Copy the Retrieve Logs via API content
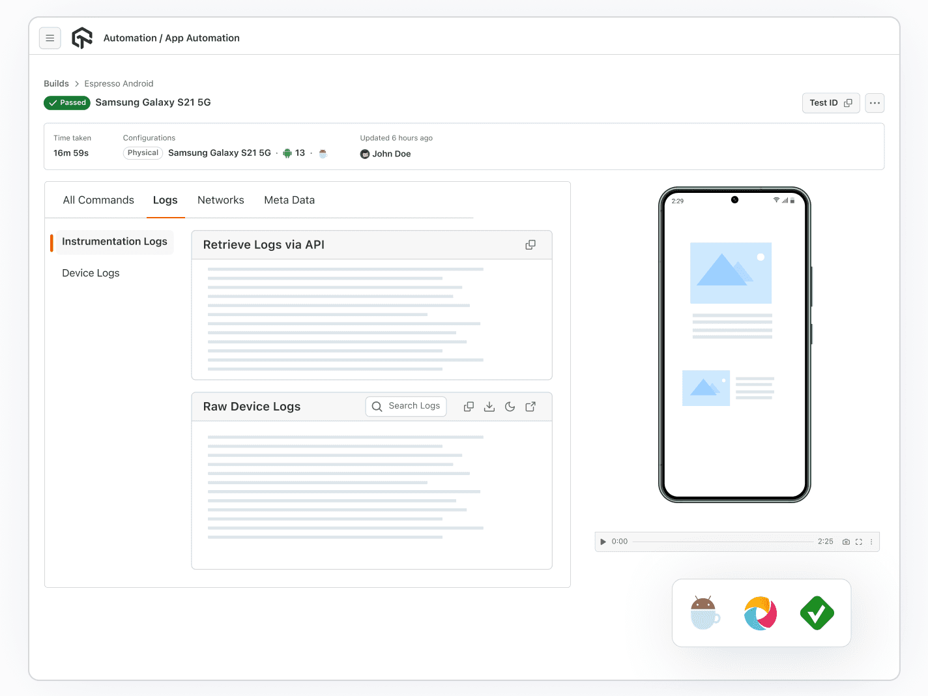This screenshot has width=928, height=696. click(x=530, y=244)
